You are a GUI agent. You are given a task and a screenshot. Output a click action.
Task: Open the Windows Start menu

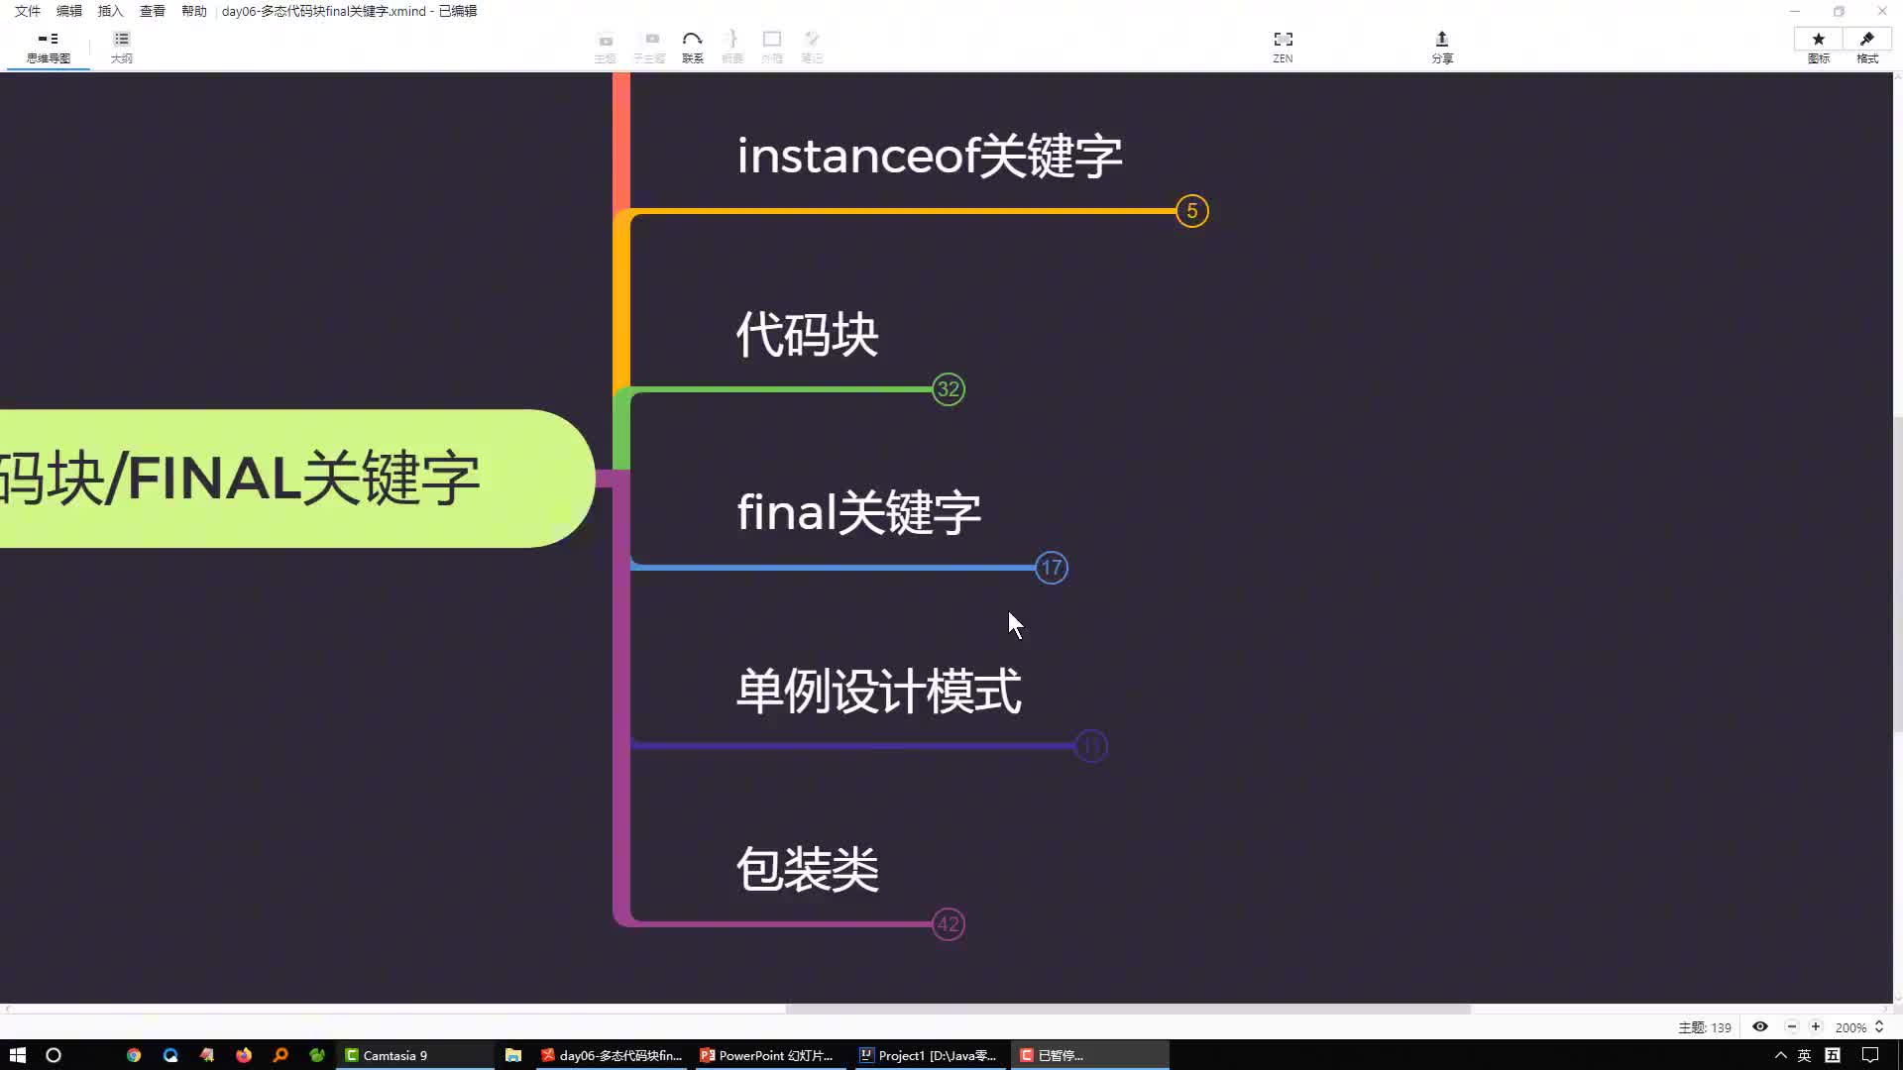(x=18, y=1055)
